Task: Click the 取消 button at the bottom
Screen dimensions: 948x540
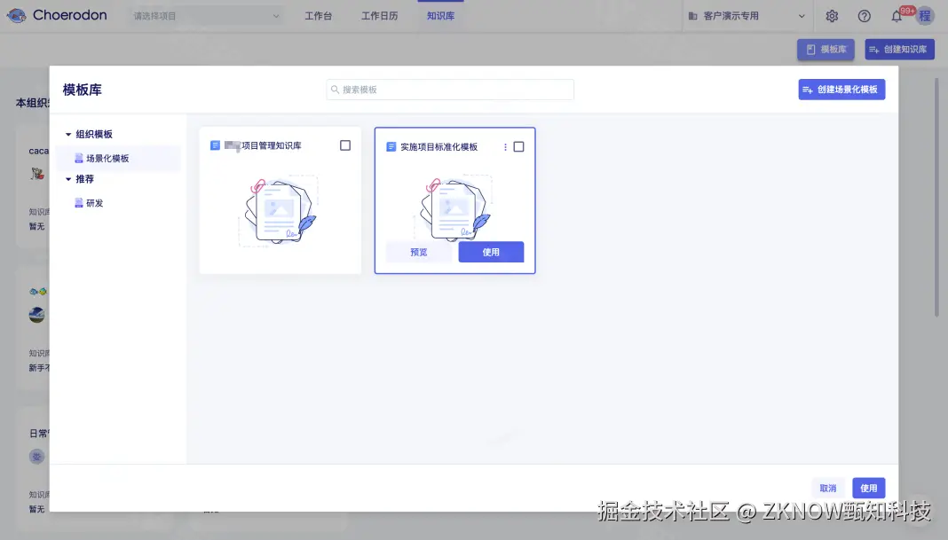Action: pyautogui.click(x=827, y=488)
